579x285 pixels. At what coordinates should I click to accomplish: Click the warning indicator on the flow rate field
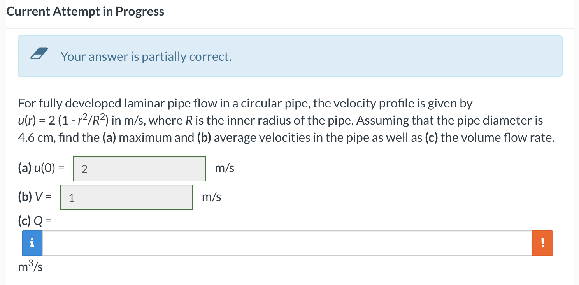click(x=542, y=243)
